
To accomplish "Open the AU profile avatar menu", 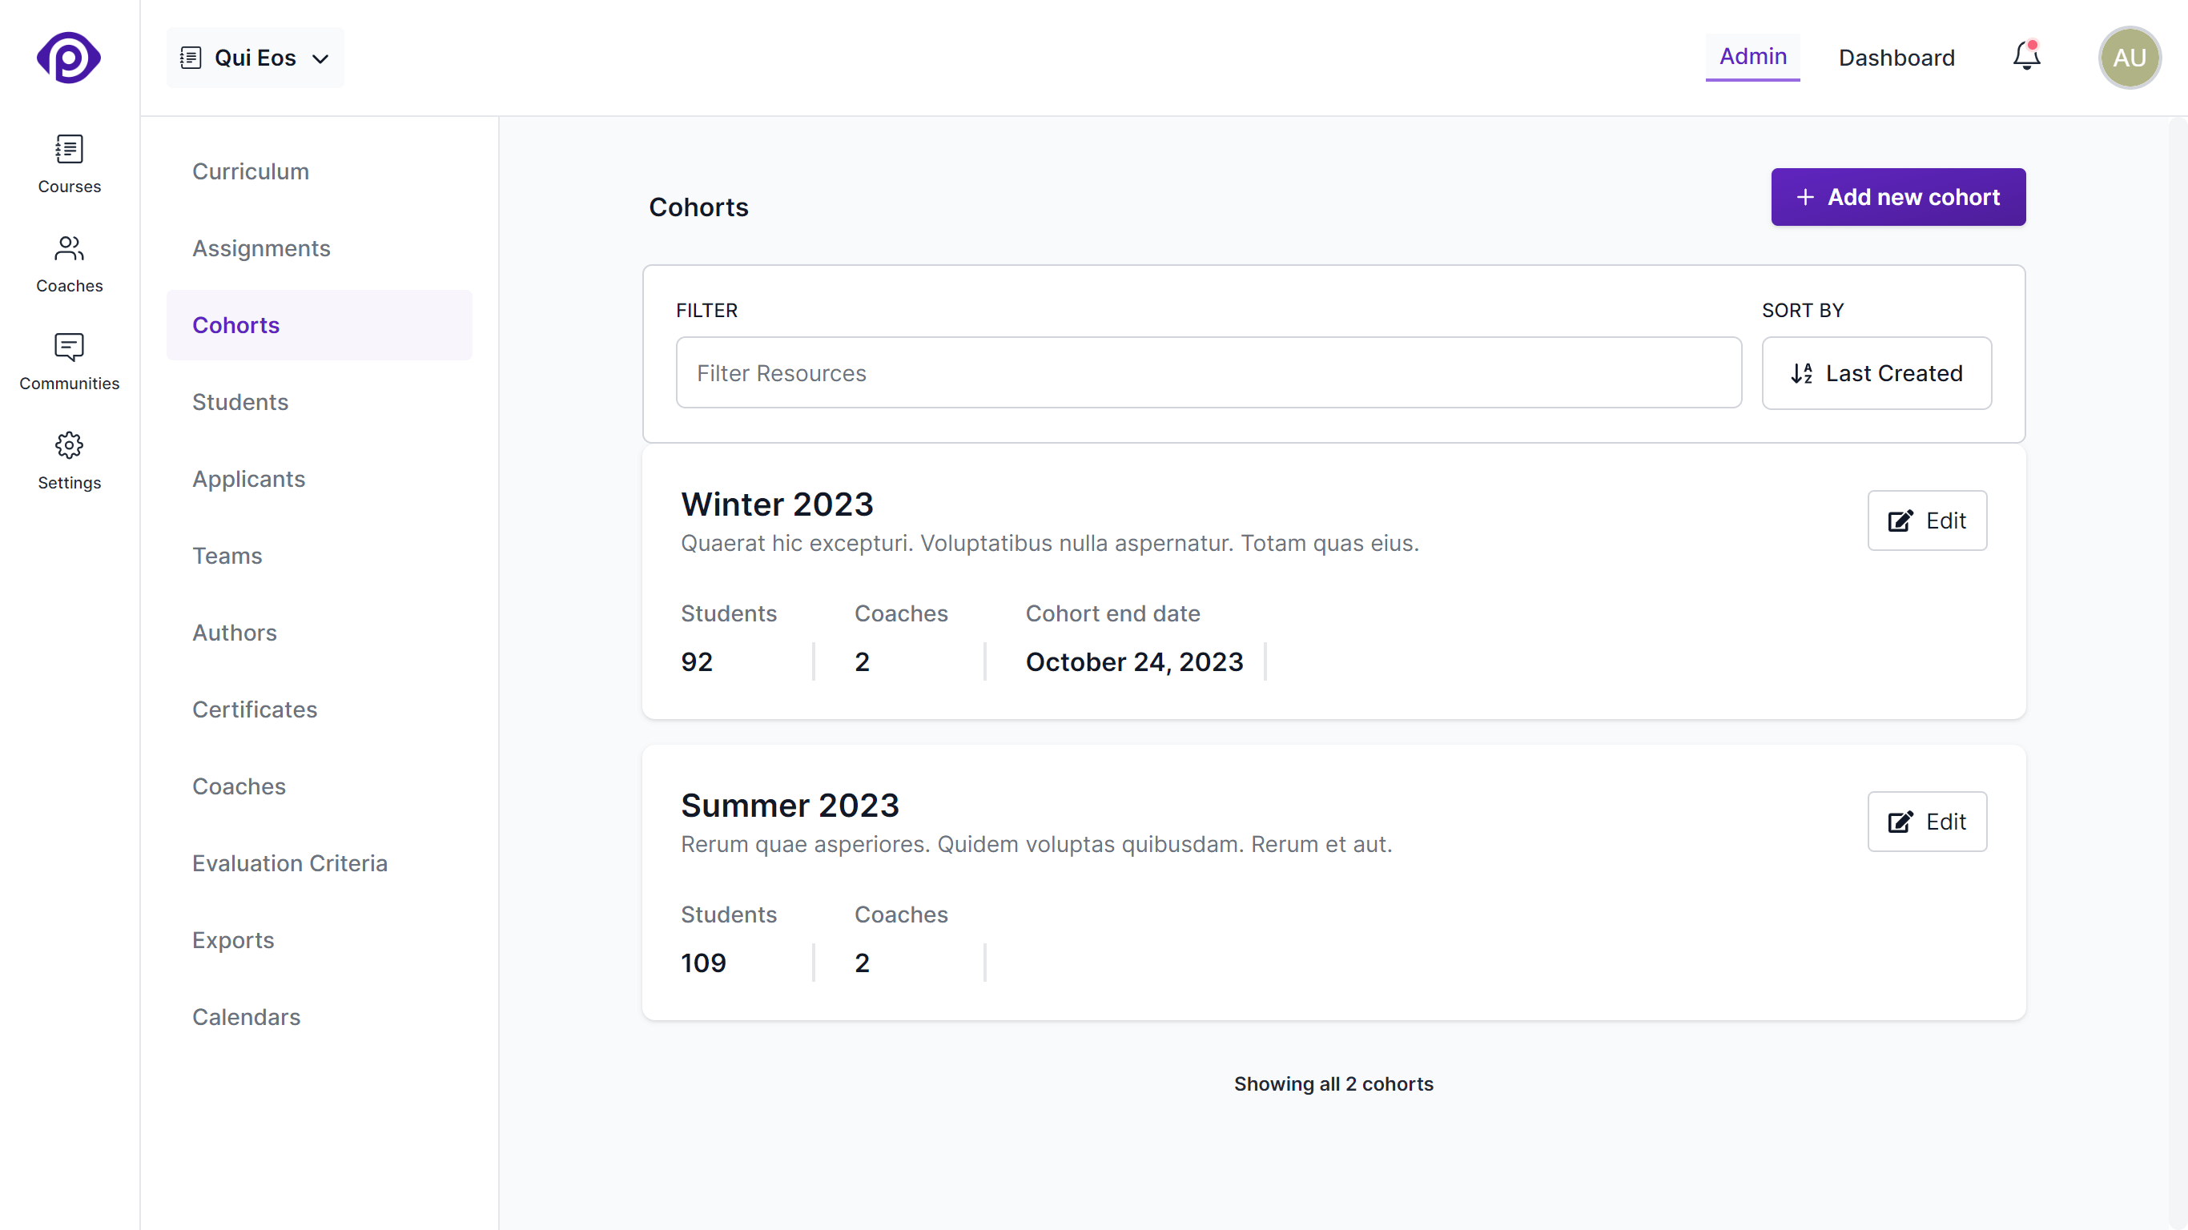I will [x=2130, y=57].
